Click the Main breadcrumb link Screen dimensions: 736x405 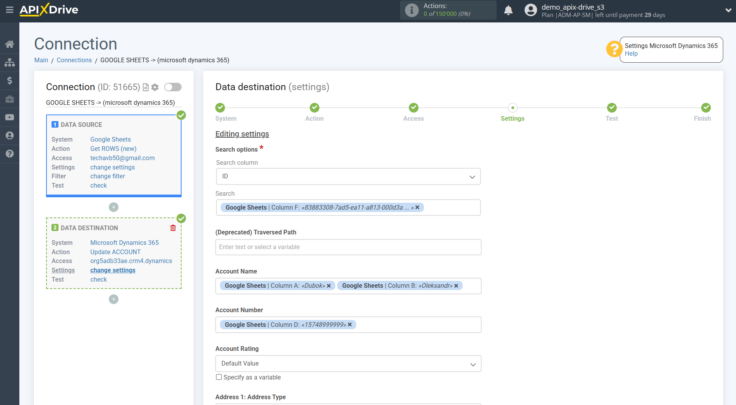click(x=41, y=60)
